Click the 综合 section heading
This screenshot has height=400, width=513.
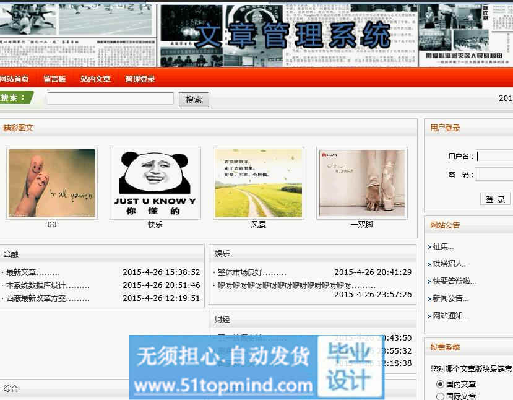tap(11, 388)
